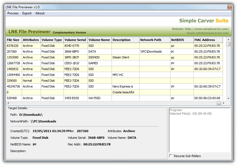The image size is (237, 165).
Task: Sort by the Volume Name column header
Action: pos(99,40)
